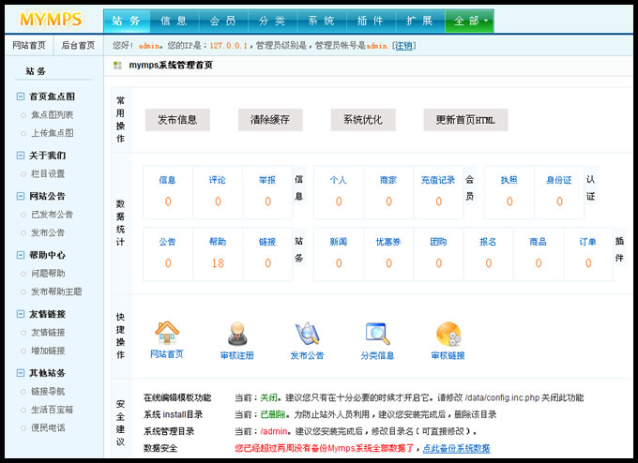The height and width of the screenshot is (463, 638).
Task: Open 焦点图列表 in sidebar
Action: click(x=53, y=115)
